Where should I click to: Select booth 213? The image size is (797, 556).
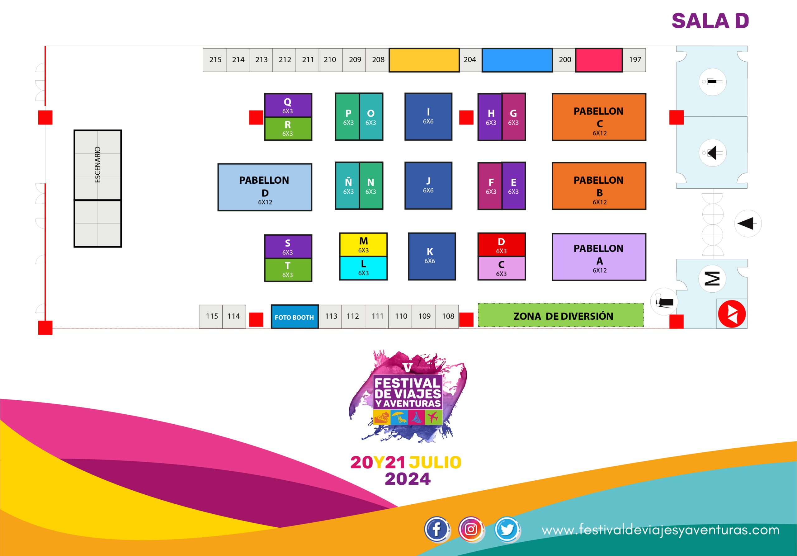[261, 60]
